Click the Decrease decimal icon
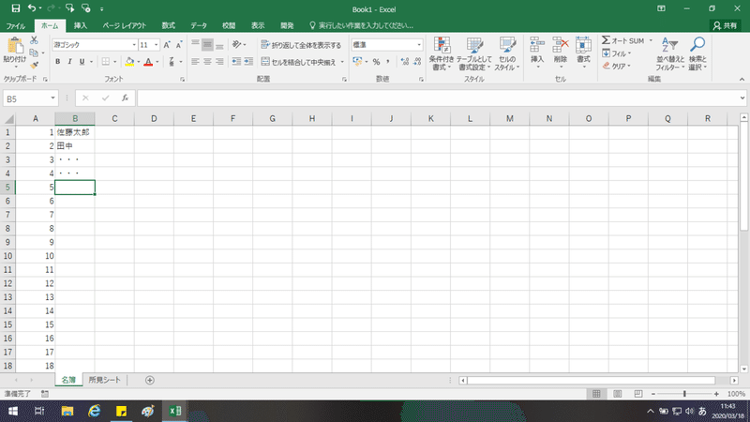750x422 pixels. pyautogui.click(x=417, y=62)
